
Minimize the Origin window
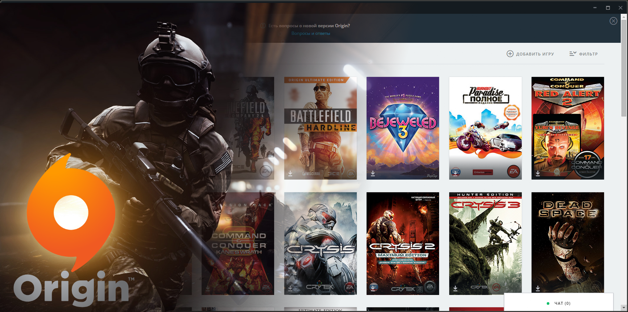coord(595,8)
